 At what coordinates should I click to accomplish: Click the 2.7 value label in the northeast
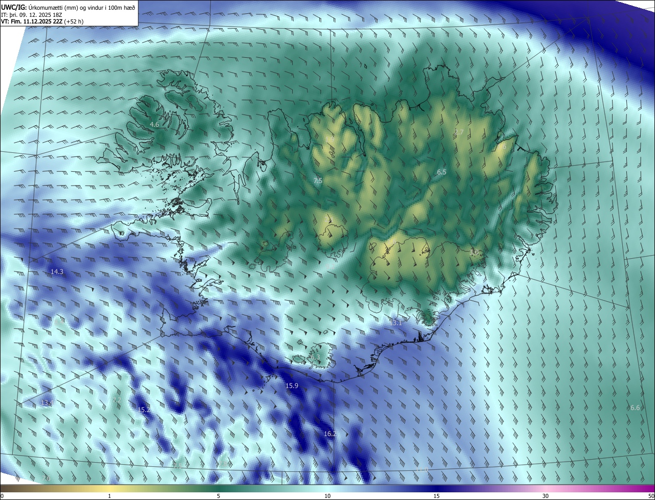click(x=459, y=132)
